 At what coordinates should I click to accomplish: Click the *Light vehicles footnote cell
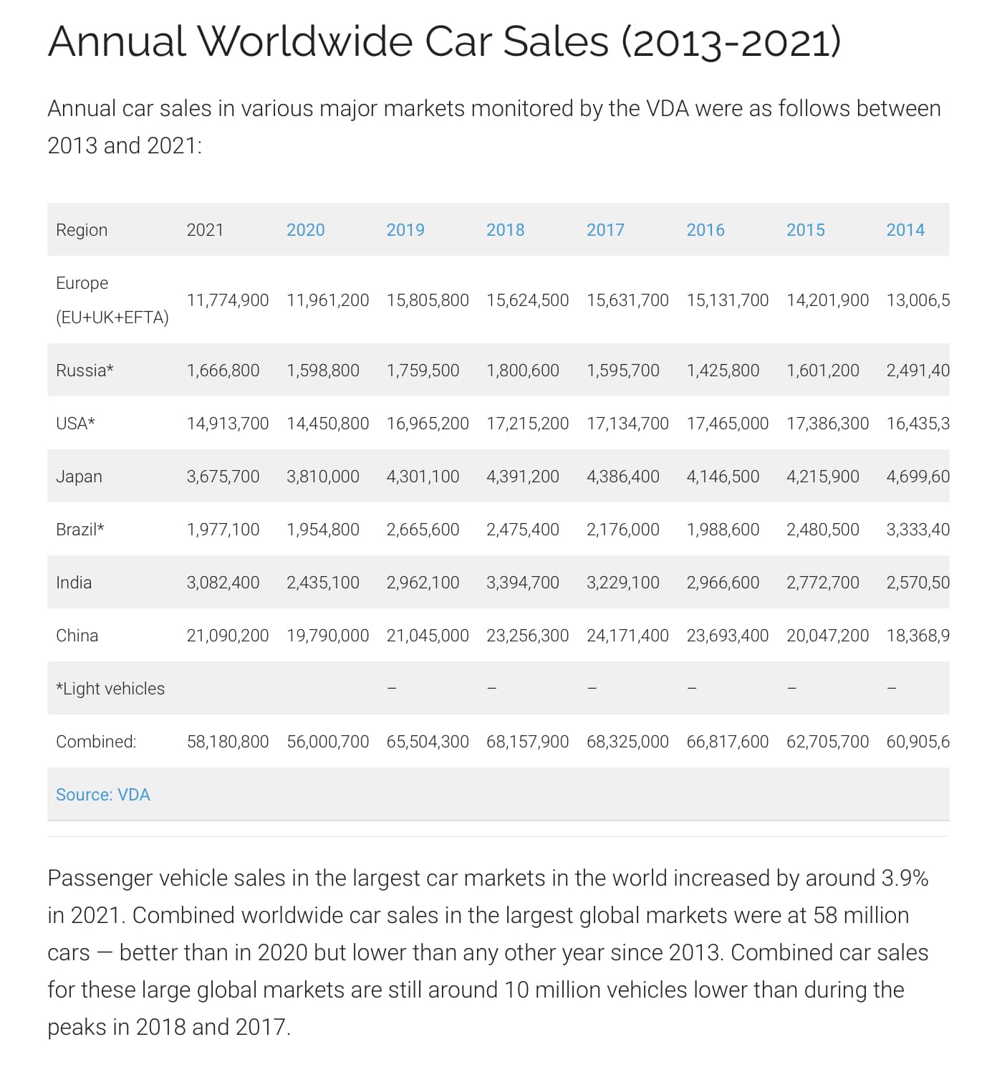click(110, 689)
